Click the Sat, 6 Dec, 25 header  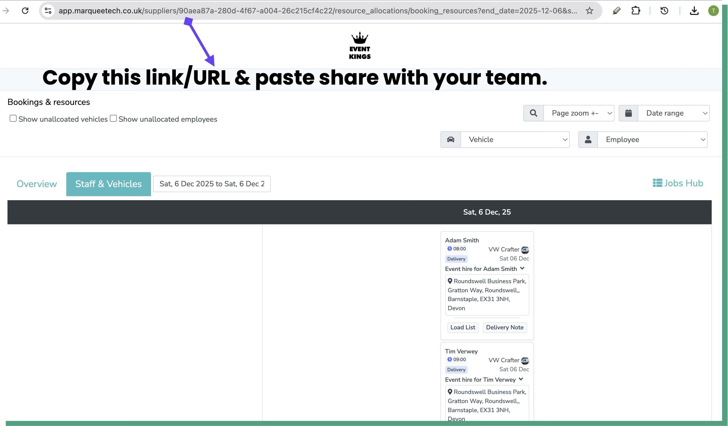point(487,212)
